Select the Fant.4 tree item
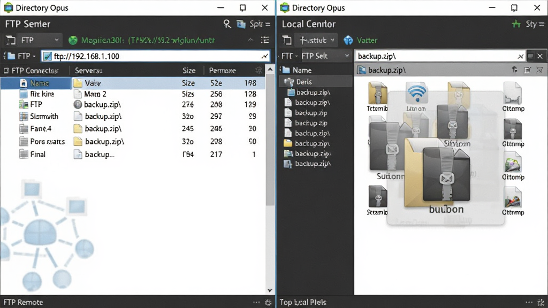Screen dimensions: 548x308 [x=36, y=129]
